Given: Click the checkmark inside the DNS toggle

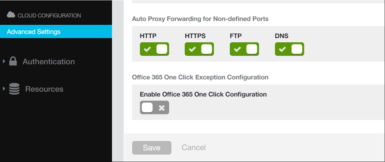Looking at the screenshot, I should click(x=282, y=49).
